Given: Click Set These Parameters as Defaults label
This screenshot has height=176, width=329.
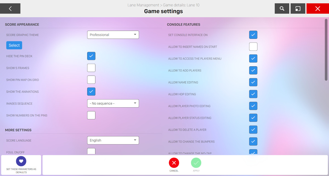Looking at the screenshot, I should 21,171.
